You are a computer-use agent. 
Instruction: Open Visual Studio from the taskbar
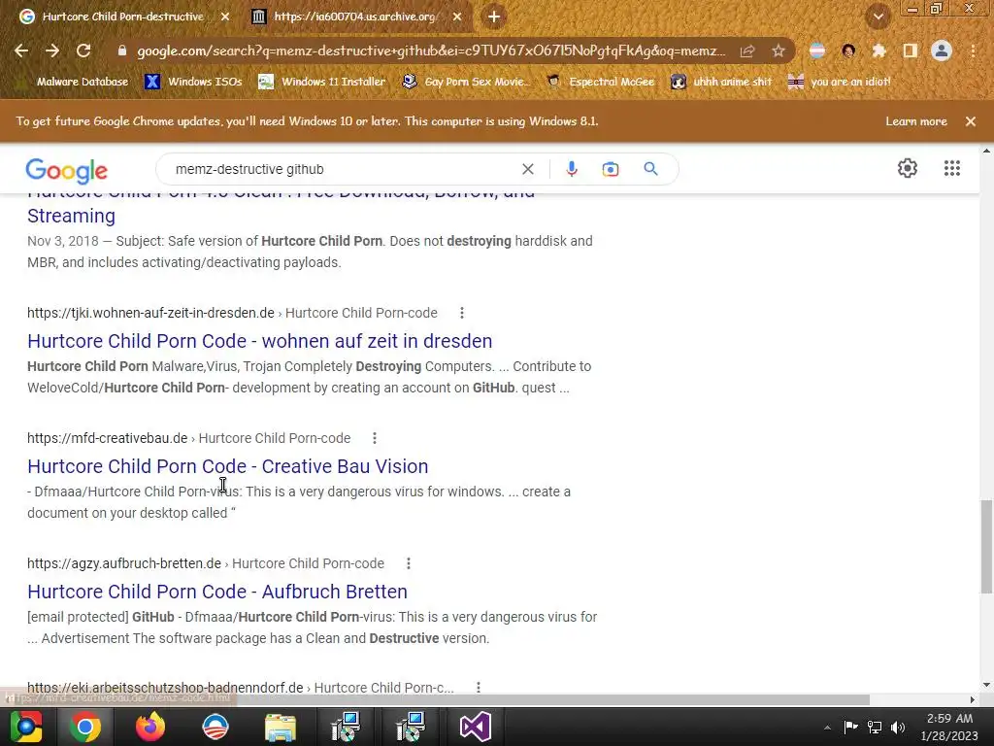tap(475, 727)
